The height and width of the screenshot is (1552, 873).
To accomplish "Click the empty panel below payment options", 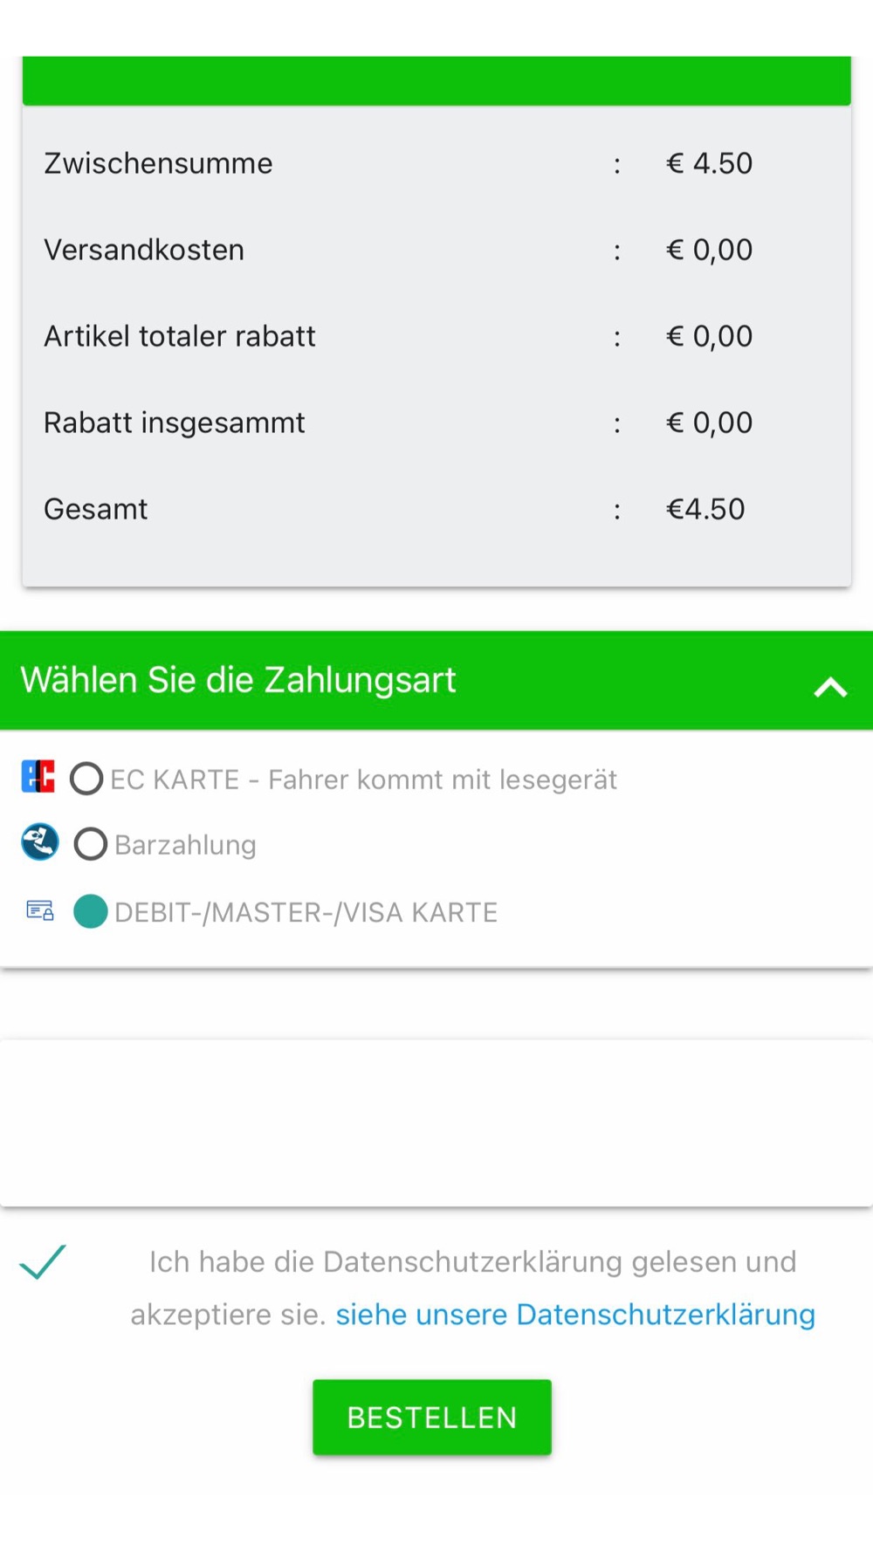I will [x=436, y=1123].
